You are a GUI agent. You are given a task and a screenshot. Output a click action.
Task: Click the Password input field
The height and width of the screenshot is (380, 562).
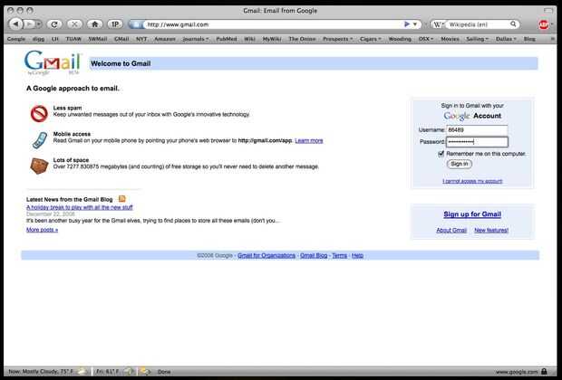pyautogui.click(x=477, y=142)
